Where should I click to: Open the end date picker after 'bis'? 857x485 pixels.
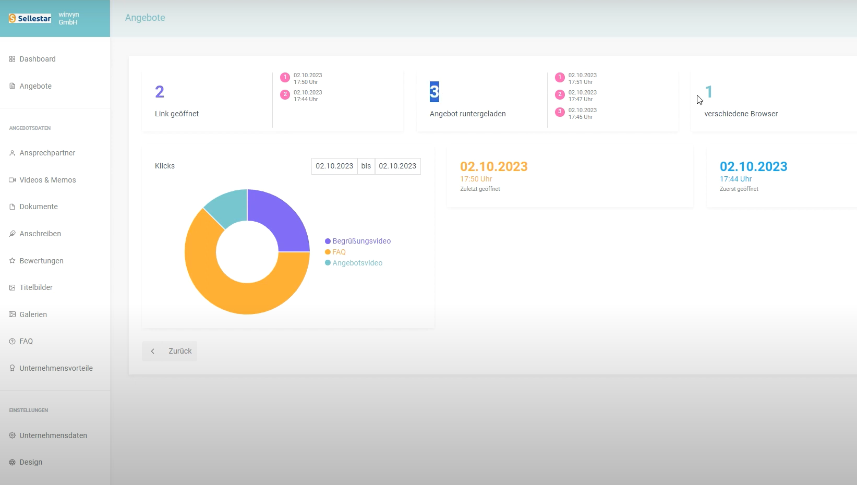(397, 166)
